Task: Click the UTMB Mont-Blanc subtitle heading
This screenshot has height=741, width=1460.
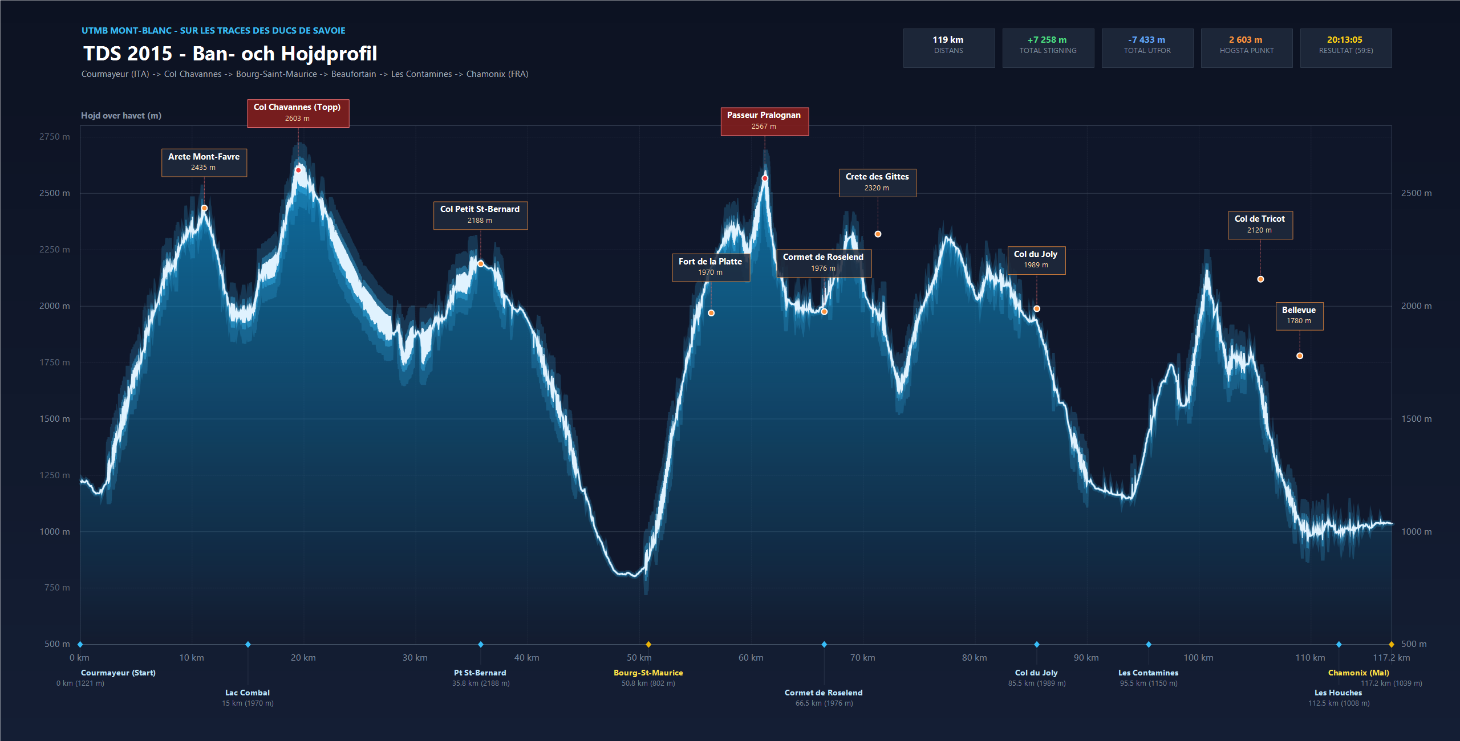Action: coord(213,31)
